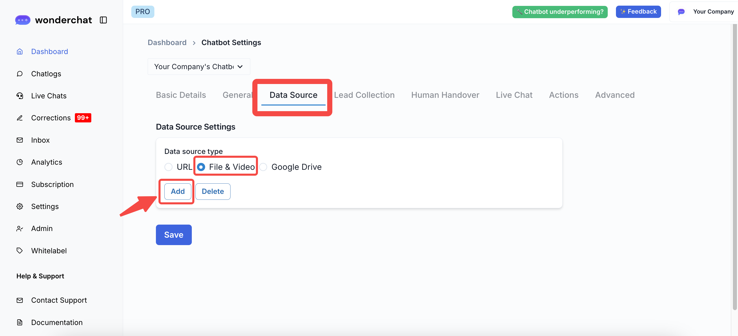The image size is (738, 336).
Task: Click the Dashboard home icon in sidebar
Action: [19, 51]
